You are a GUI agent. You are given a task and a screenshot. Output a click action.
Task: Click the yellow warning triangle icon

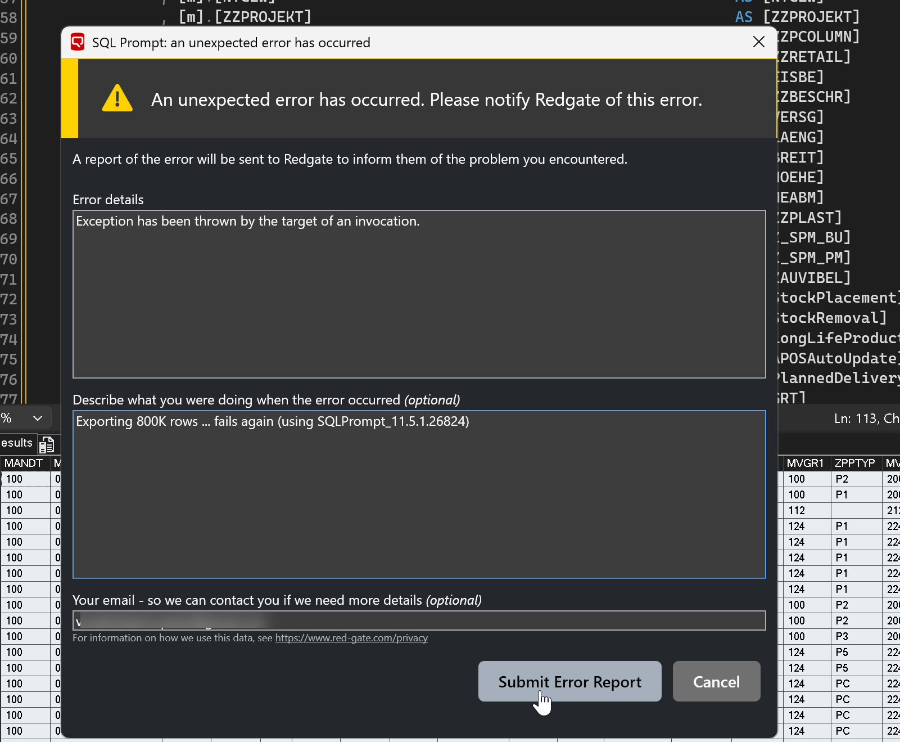117,98
